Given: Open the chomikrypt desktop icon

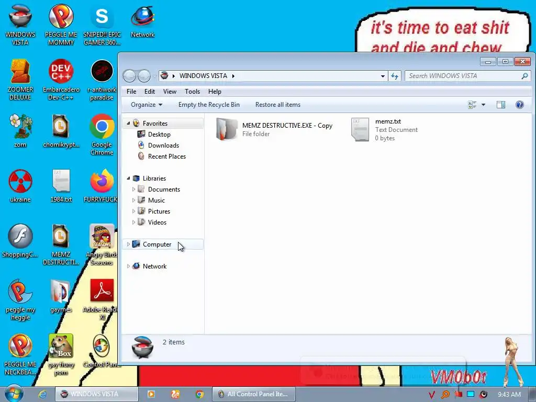Looking at the screenshot, I should [61, 131].
